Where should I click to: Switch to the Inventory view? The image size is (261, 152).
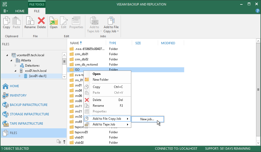click(18, 96)
